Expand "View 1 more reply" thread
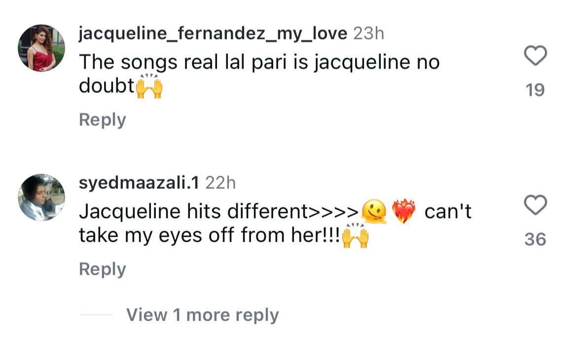The image size is (577, 343). pyautogui.click(x=202, y=315)
